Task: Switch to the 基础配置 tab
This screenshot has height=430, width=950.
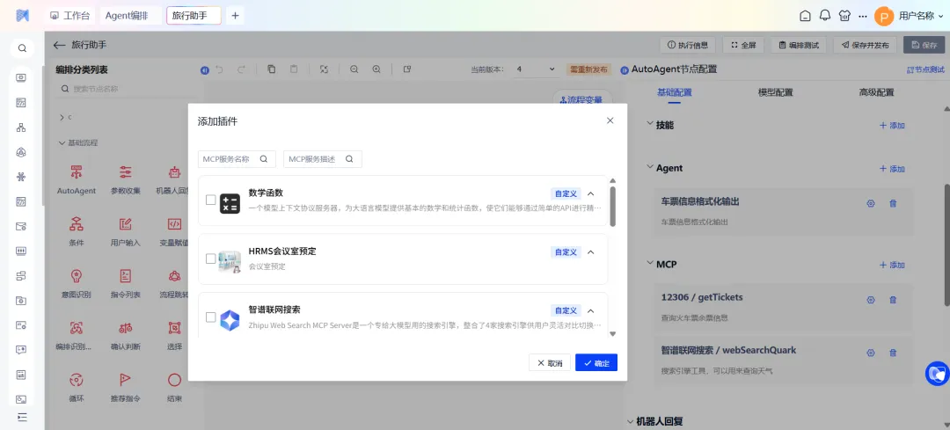Action: point(675,92)
